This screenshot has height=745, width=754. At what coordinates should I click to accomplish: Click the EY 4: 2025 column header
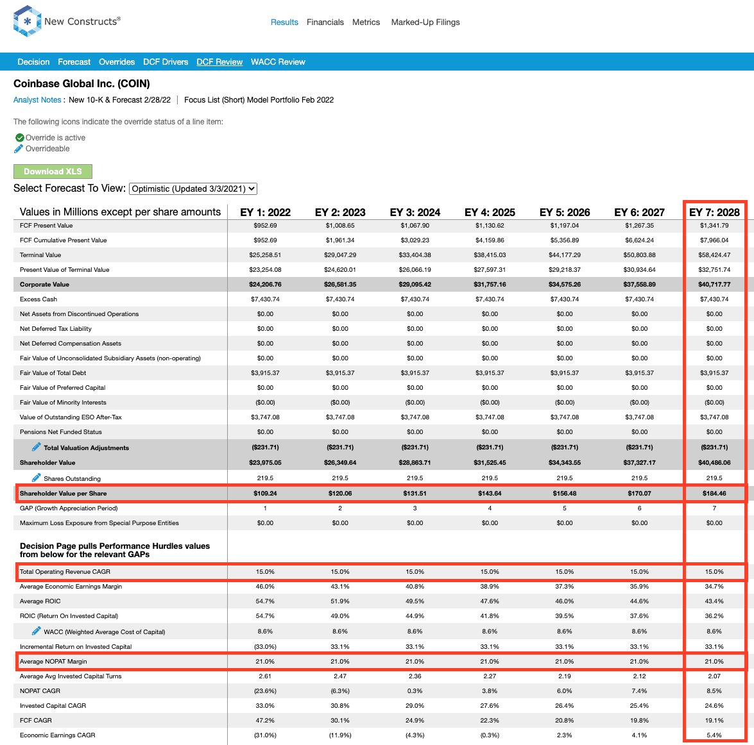tap(490, 212)
